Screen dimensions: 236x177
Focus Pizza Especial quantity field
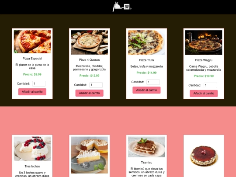click(x=39, y=83)
